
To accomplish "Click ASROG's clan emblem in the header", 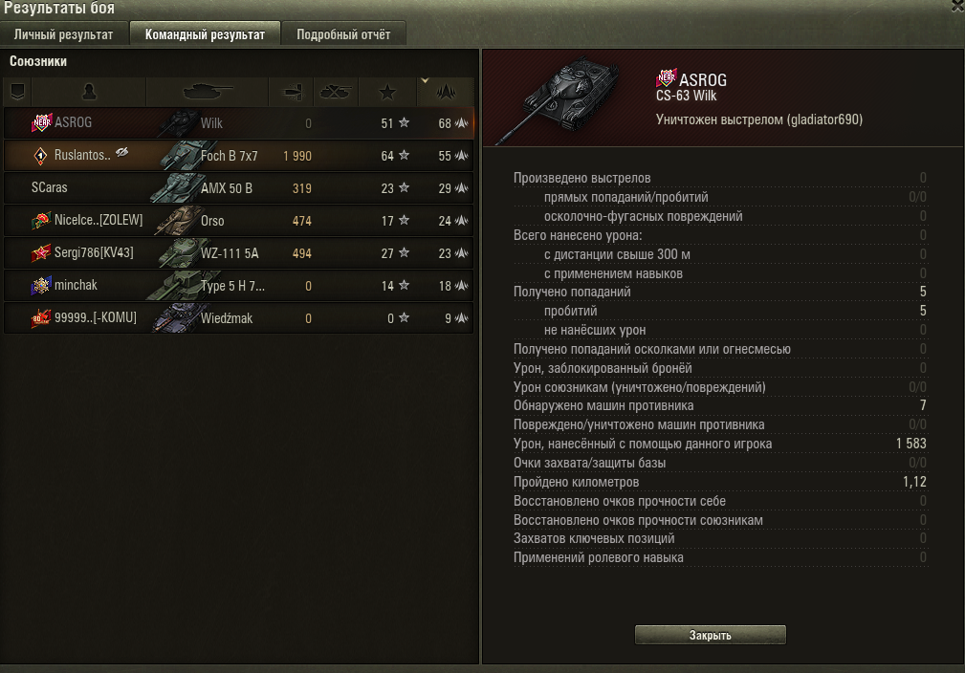I will click(x=666, y=78).
